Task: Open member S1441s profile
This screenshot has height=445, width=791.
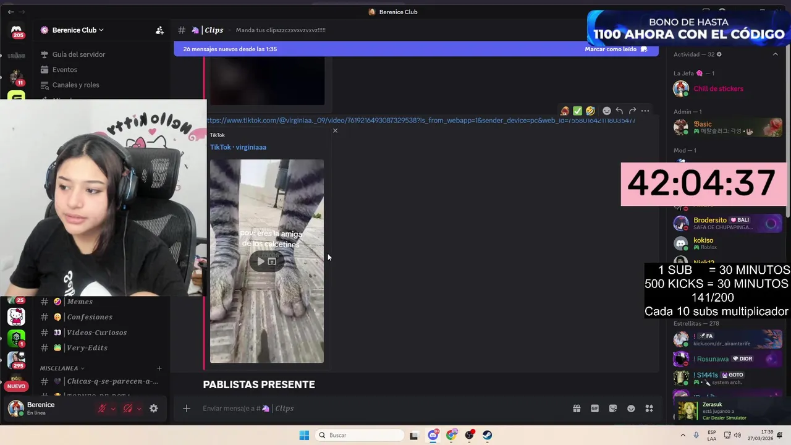Action: click(726, 378)
